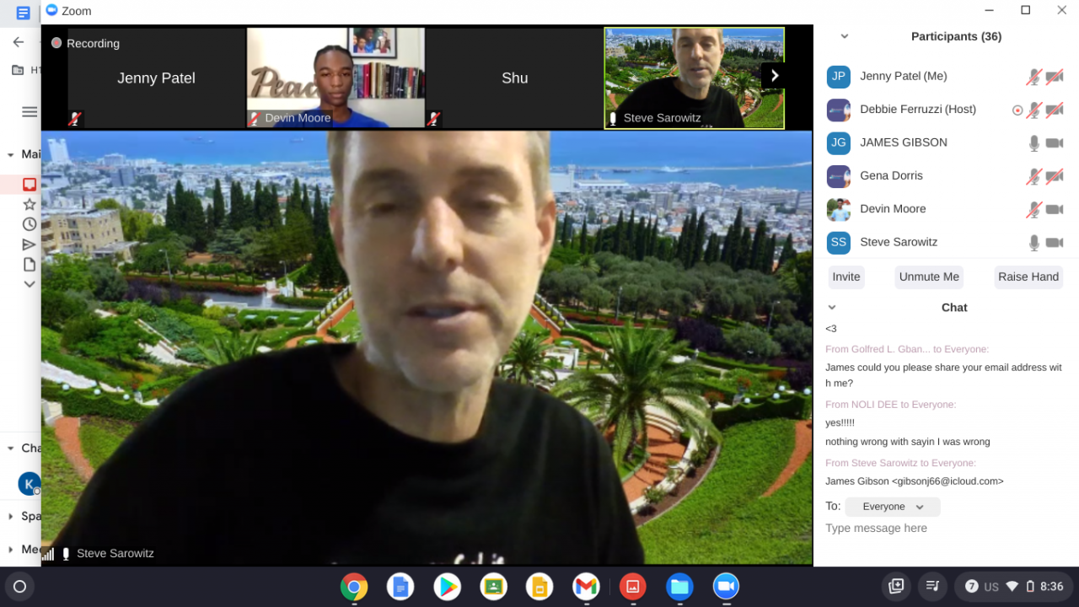This screenshot has height=607, width=1079.
Task: Click the K avatar in Gmail Chat section
Action: pyautogui.click(x=30, y=483)
